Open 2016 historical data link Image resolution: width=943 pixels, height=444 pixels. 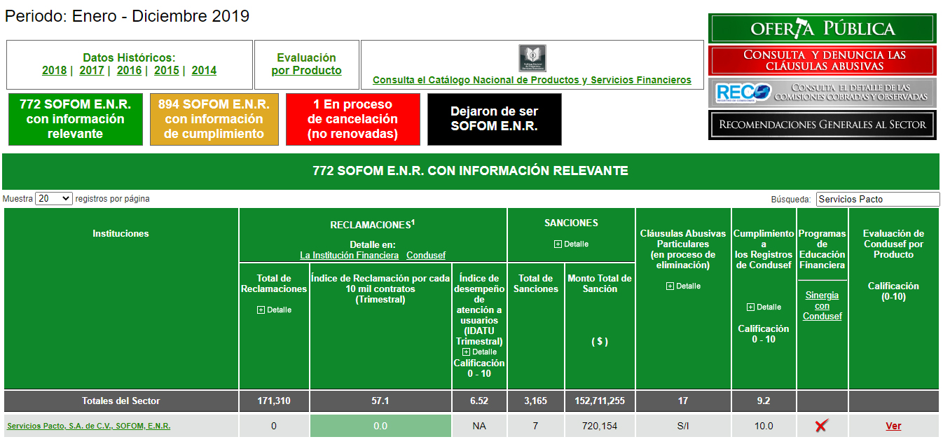tap(129, 70)
